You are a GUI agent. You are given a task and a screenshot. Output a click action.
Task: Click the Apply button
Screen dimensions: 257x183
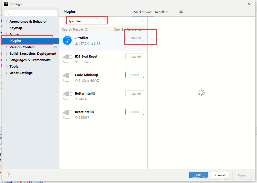[x=242, y=175]
